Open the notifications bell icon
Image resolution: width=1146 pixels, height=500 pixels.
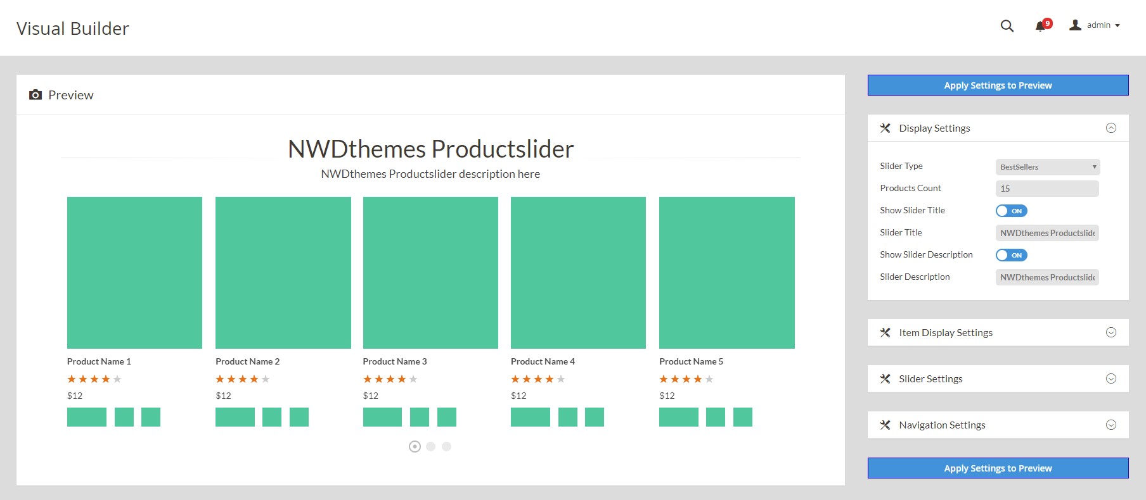pos(1040,26)
